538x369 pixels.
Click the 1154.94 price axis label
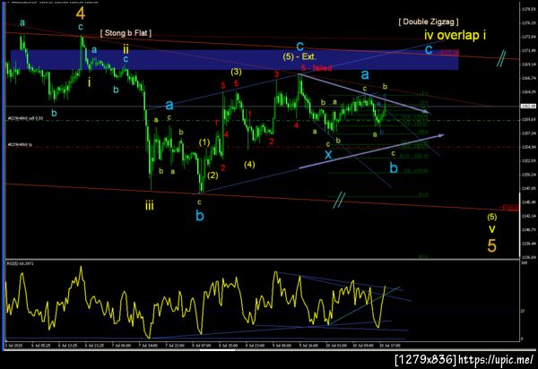pos(529,147)
